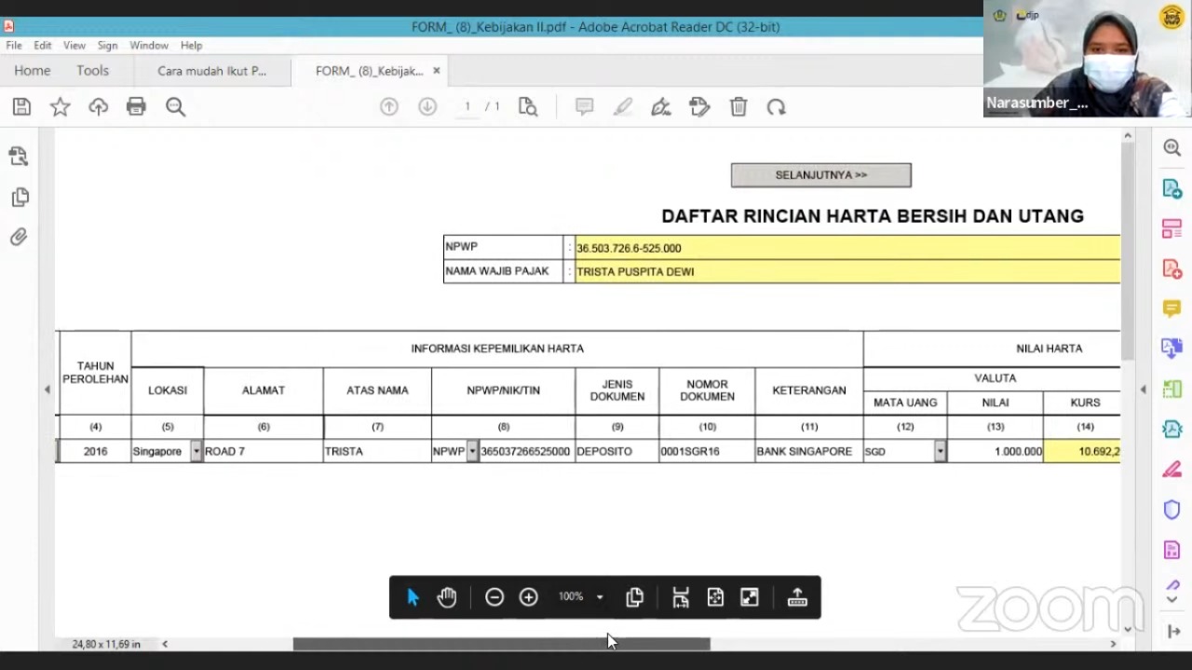This screenshot has width=1192, height=670.
Task: Click the NILAI field showing 1.000.000
Action: (995, 452)
